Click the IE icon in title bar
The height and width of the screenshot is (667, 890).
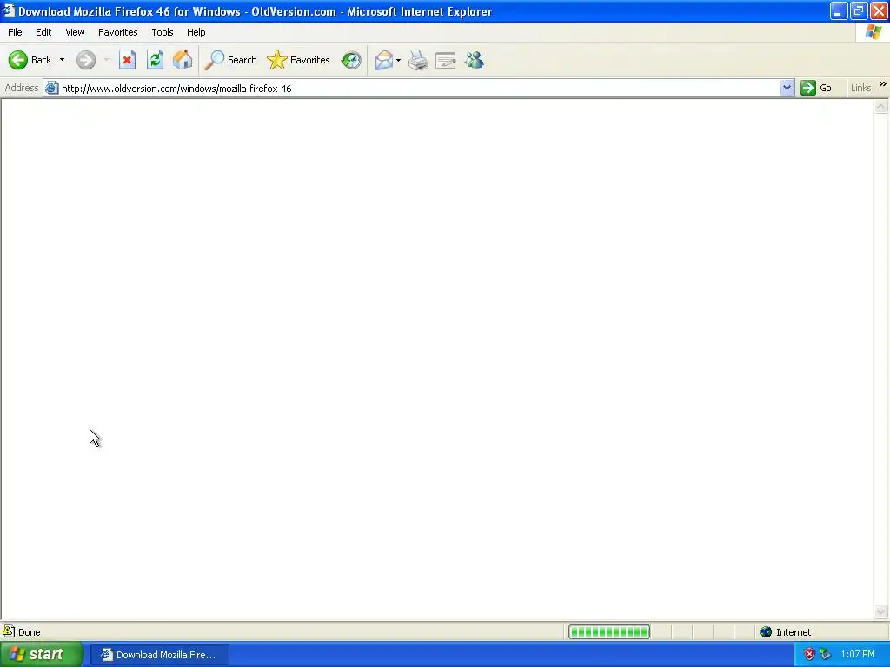(9, 10)
